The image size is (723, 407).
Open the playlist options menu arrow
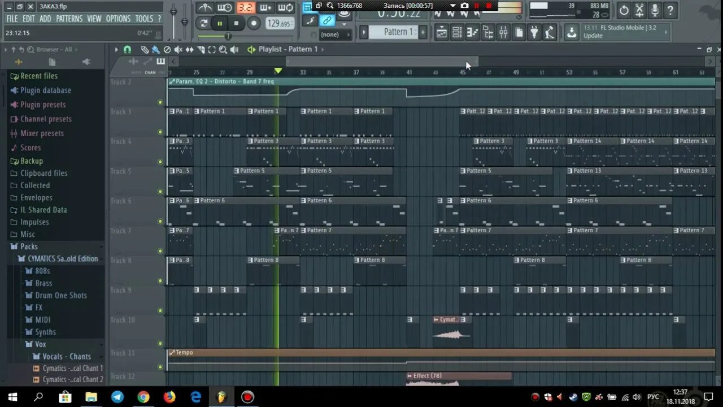coord(116,50)
